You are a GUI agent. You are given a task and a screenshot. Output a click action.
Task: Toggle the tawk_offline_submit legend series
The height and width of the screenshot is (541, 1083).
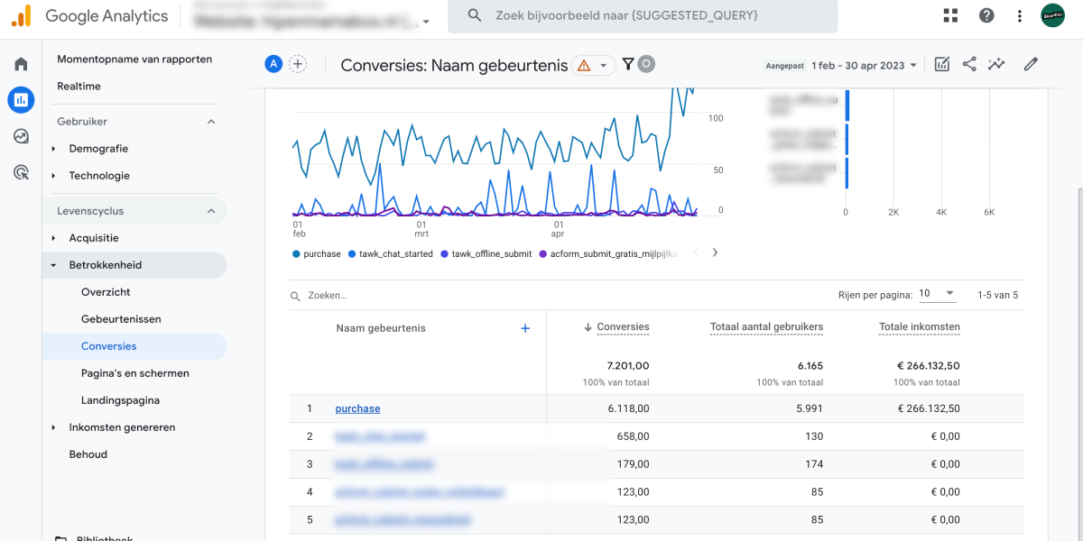click(486, 254)
